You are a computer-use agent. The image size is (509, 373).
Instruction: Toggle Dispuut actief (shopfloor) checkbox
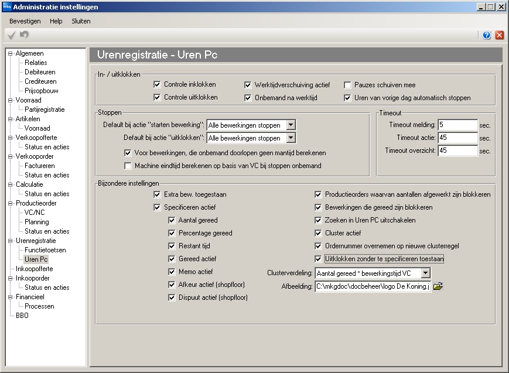(172, 297)
